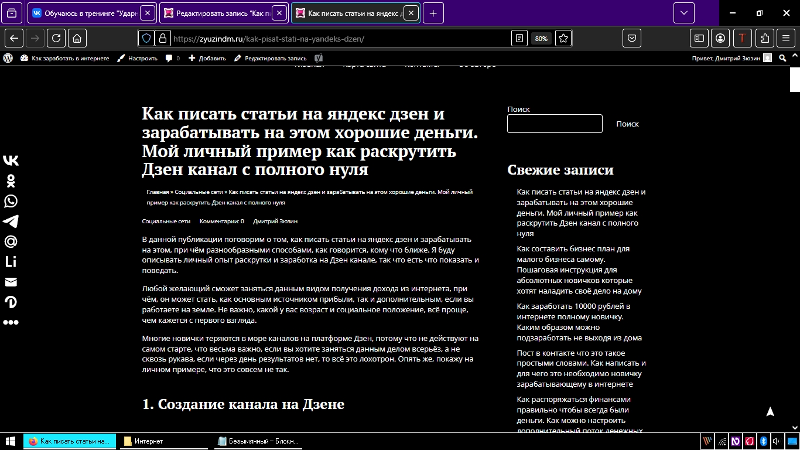Focus the sidebar search input field

coord(555,124)
